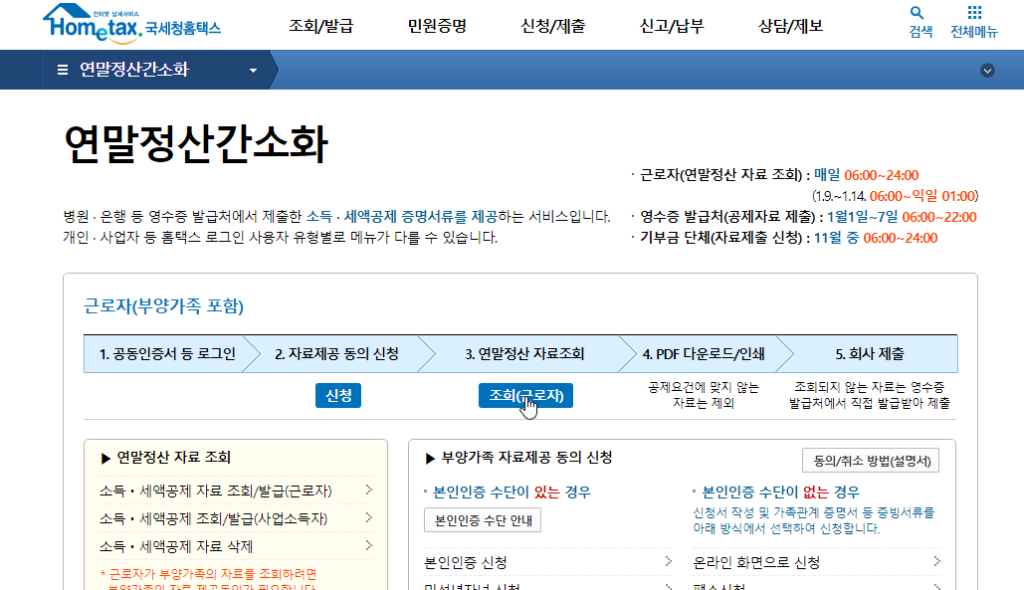Expand the circular chevron on blue bar
The height and width of the screenshot is (590, 1024).
[x=987, y=70]
